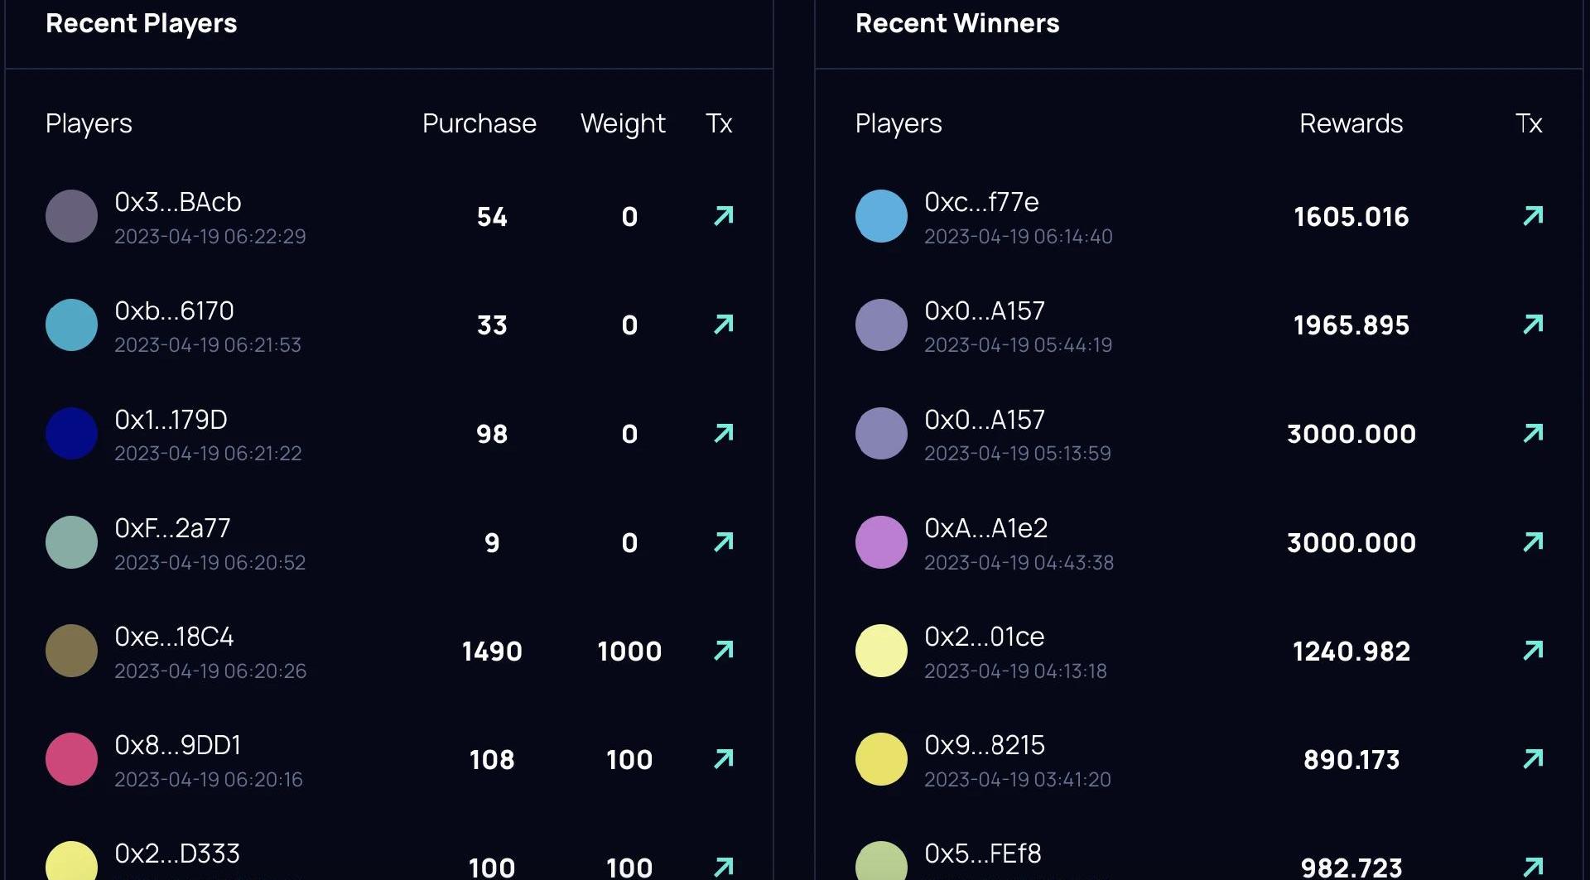Select player address 0xe...18C4
The image size is (1590, 880).
[174, 637]
